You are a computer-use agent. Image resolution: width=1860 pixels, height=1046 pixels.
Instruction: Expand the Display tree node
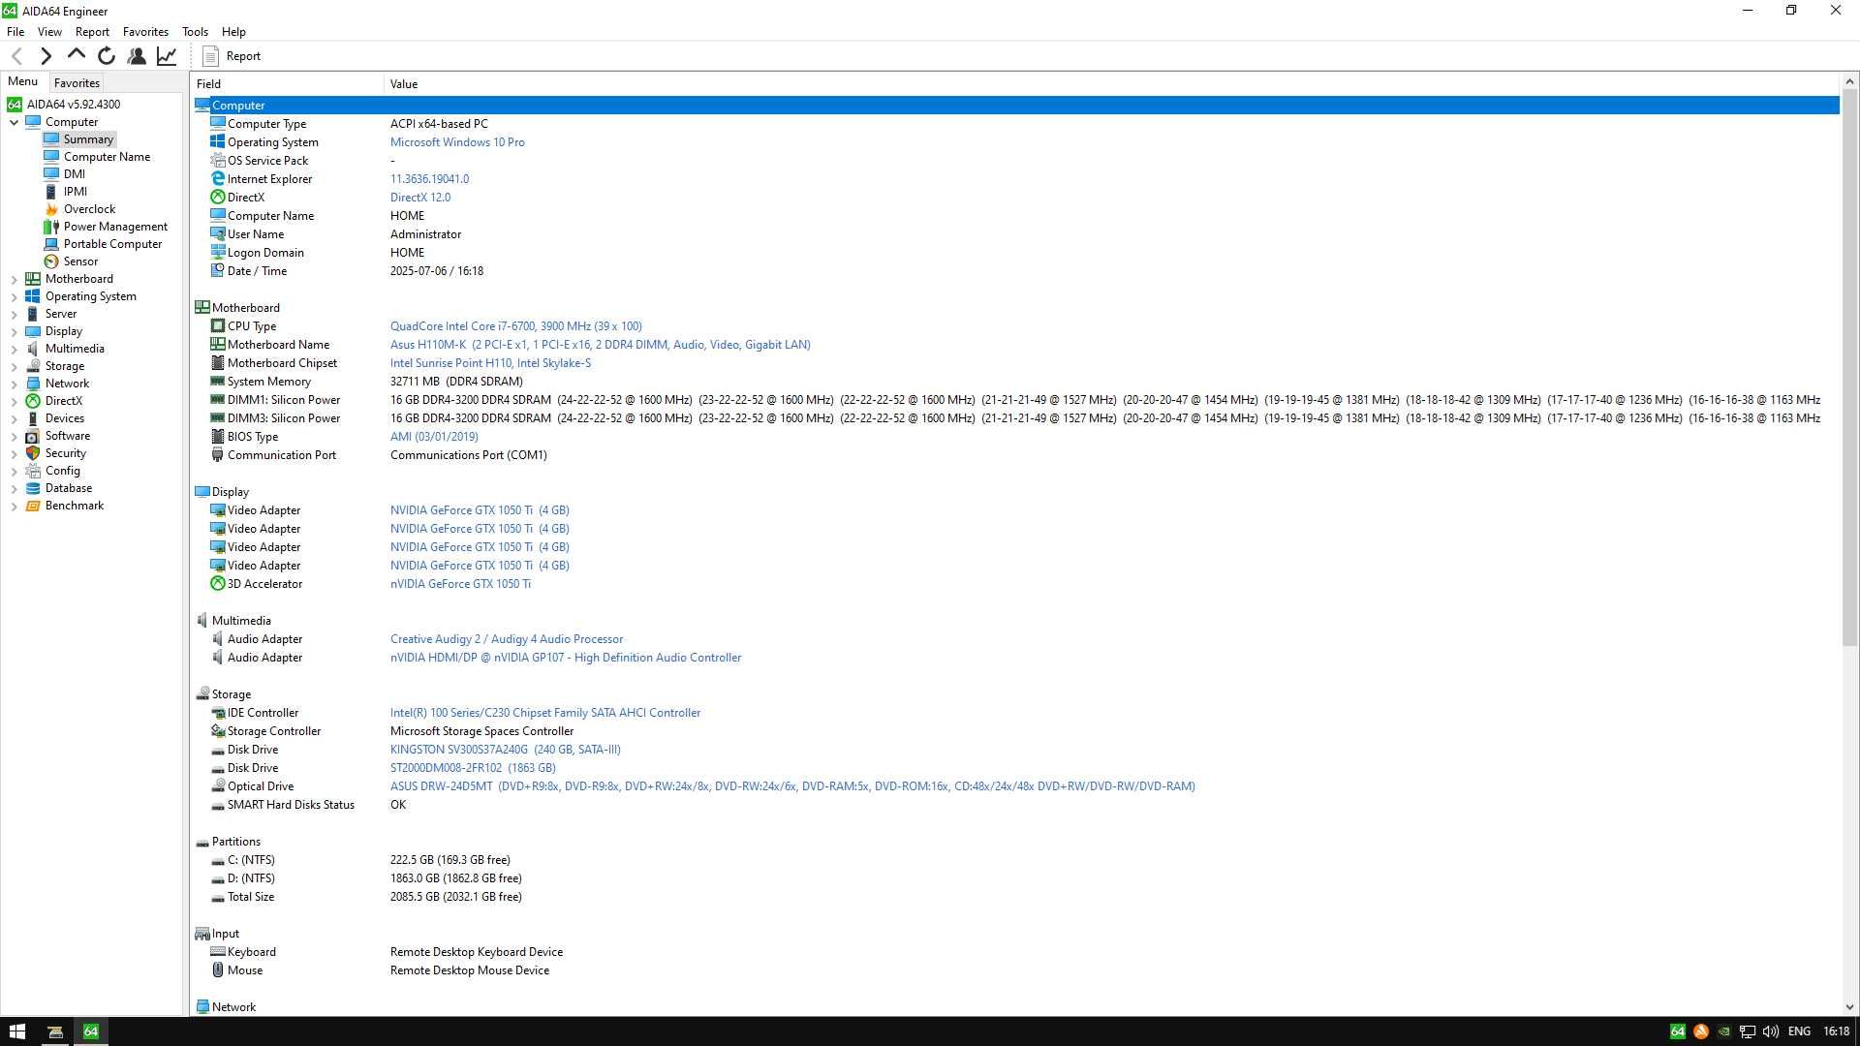coord(14,331)
